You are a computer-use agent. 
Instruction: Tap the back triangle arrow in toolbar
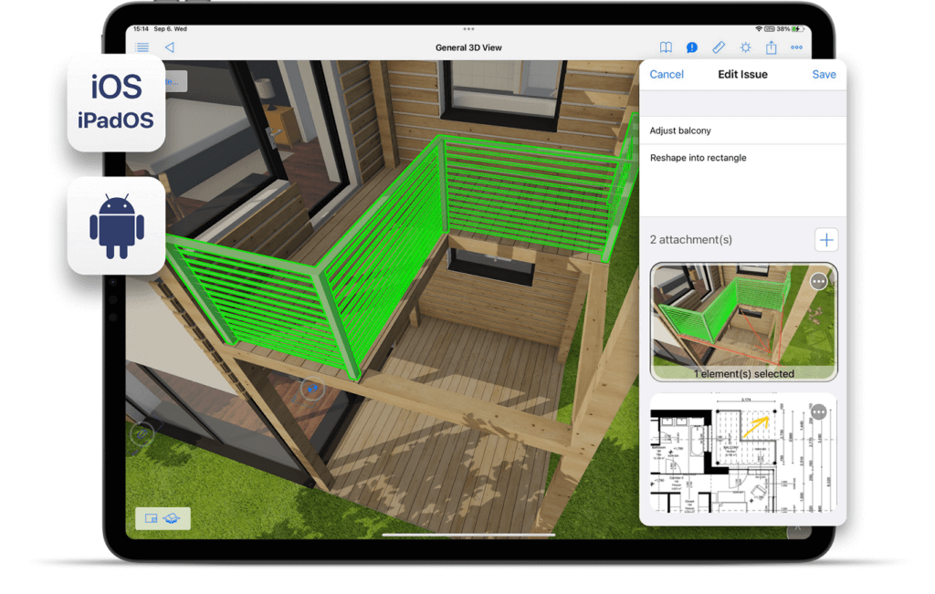169,47
